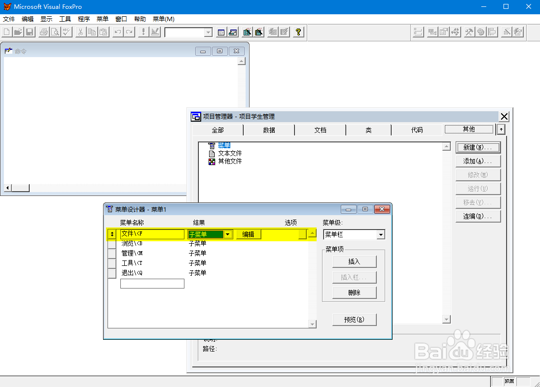
Task: Open the database dropdown in the toolbar
Action: click(x=208, y=32)
